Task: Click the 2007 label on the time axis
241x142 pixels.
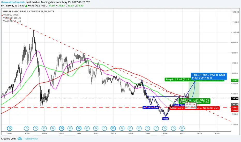Action: 10,133
